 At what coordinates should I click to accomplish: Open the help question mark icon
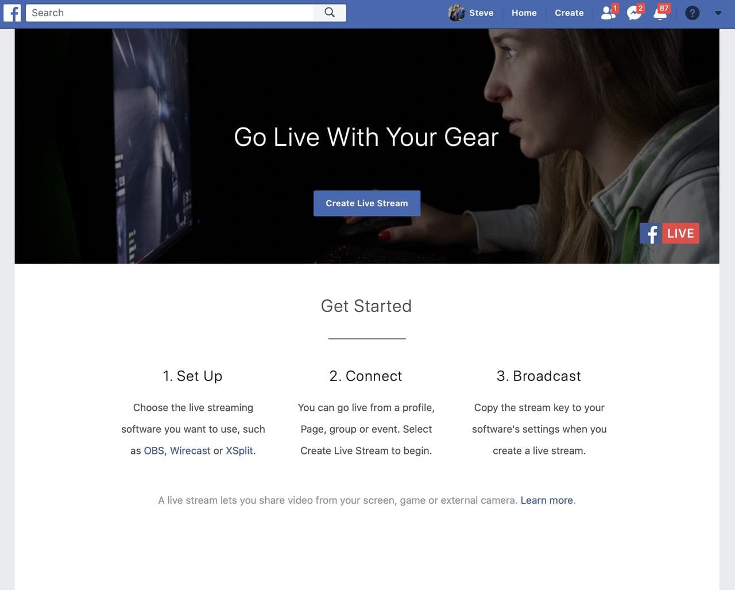click(x=693, y=13)
